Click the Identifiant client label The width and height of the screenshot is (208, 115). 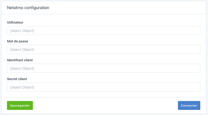click(x=20, y=60)
